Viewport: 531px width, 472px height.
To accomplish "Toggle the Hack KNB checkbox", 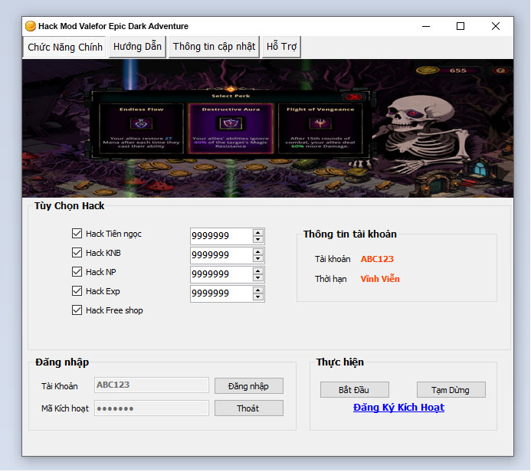I will (x=77, y=253).
